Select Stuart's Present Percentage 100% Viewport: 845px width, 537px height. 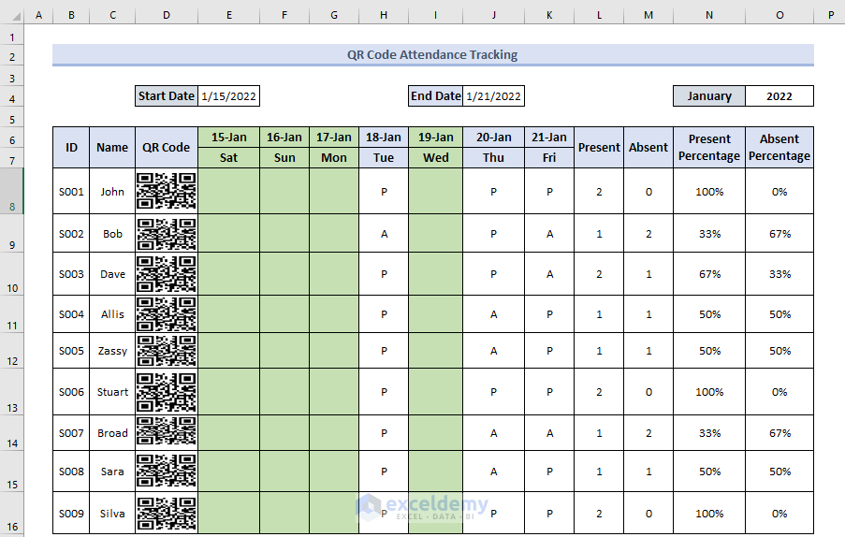[709, 392]
